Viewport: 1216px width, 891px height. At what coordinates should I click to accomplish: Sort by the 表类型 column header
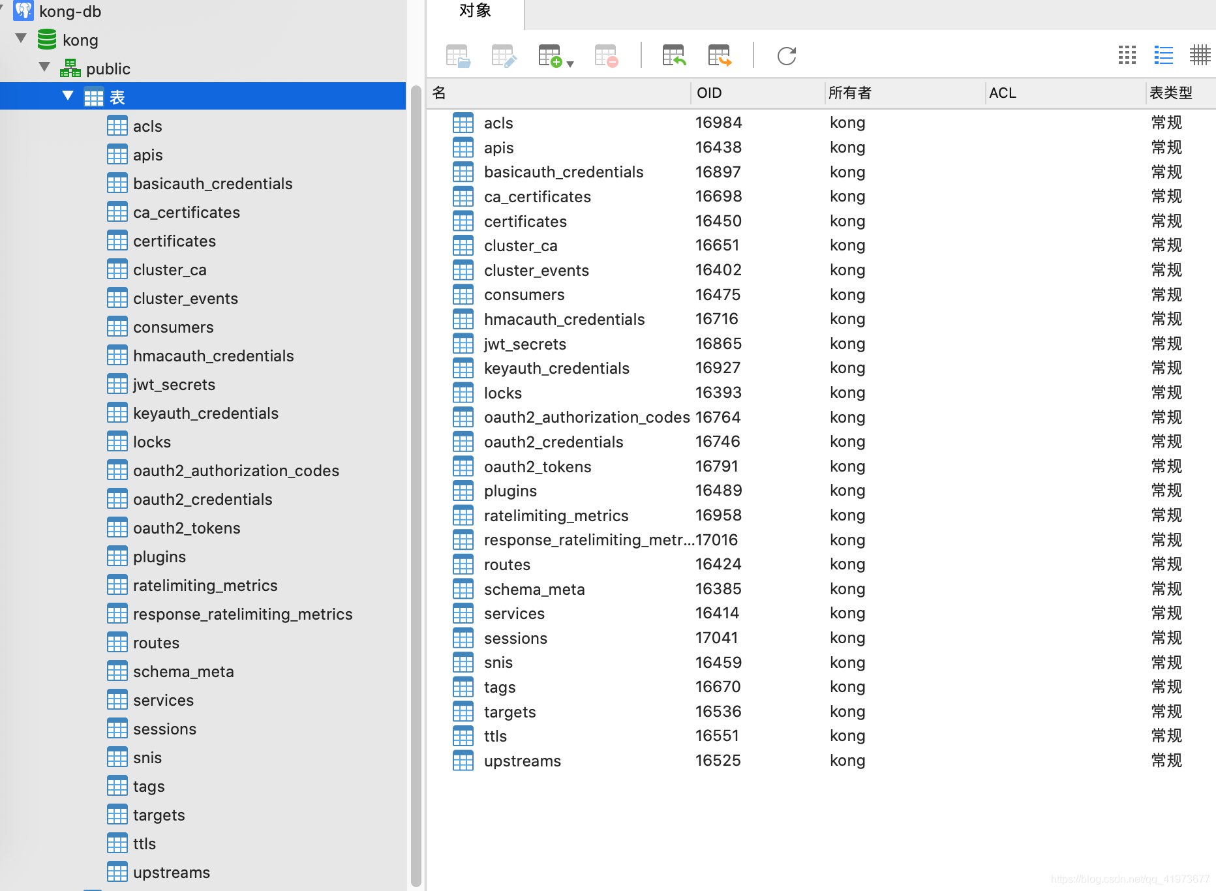[1181, 93]
